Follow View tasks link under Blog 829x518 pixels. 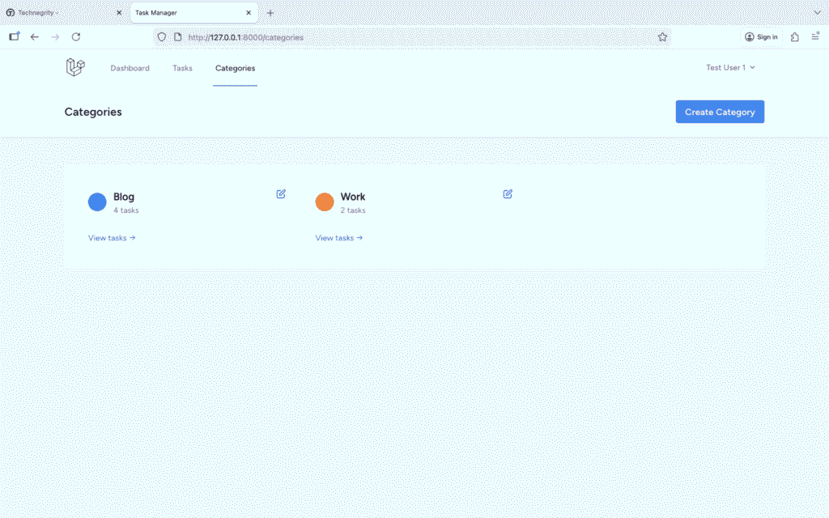(x=112, y=238)
